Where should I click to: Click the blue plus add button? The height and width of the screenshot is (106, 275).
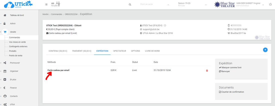coord(265,50)
